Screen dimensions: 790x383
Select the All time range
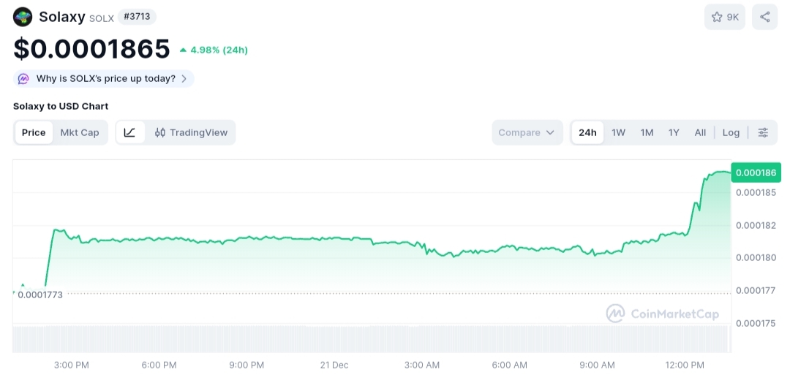700,132
